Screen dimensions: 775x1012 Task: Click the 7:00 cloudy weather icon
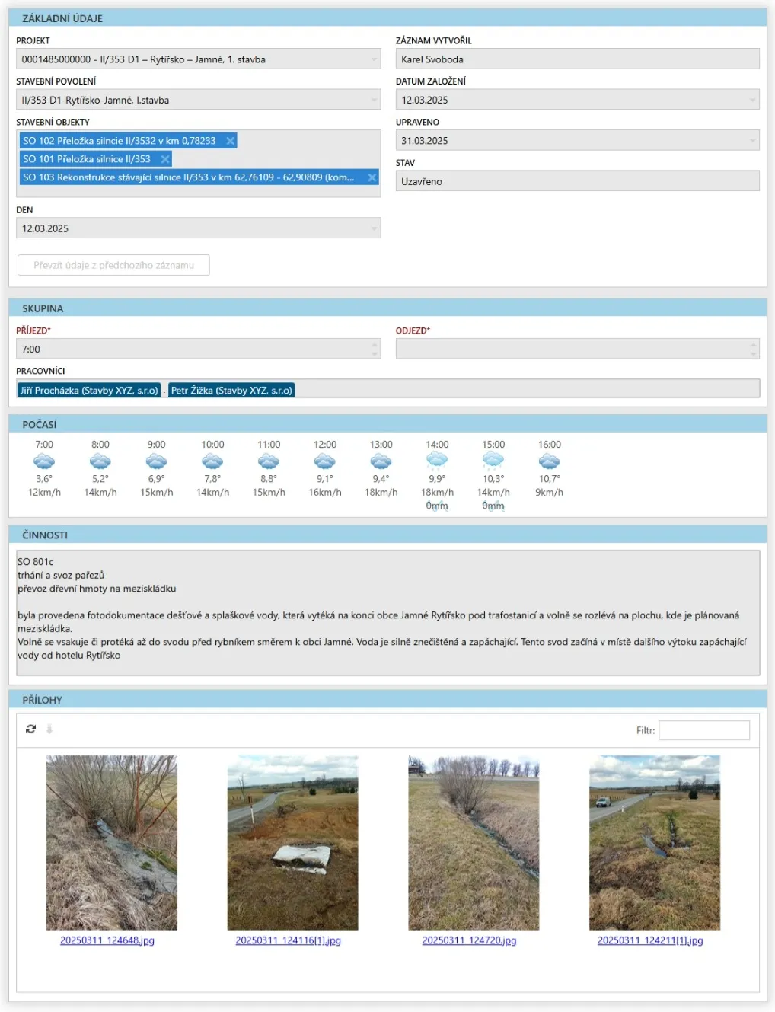44,461
